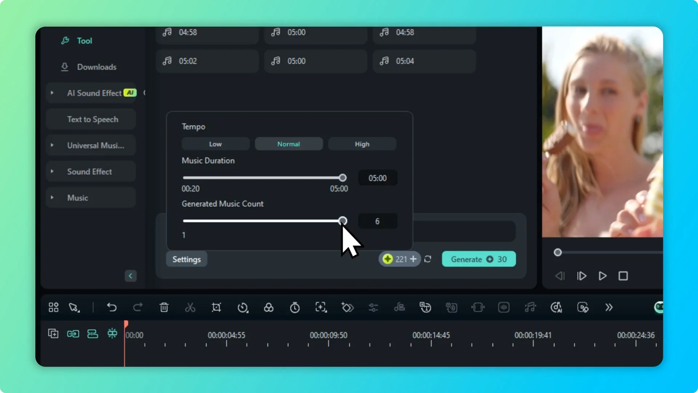
Task: Click the red playhead marker
Action: pyautogui.click(x=126, y=324)
